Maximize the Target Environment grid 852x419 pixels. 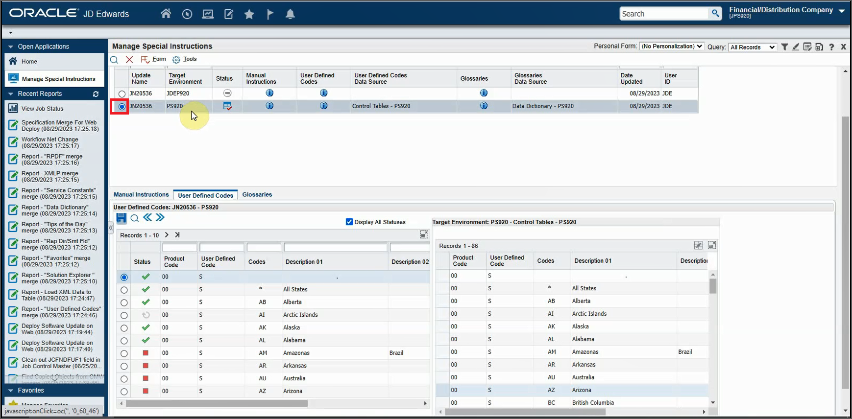712,245
